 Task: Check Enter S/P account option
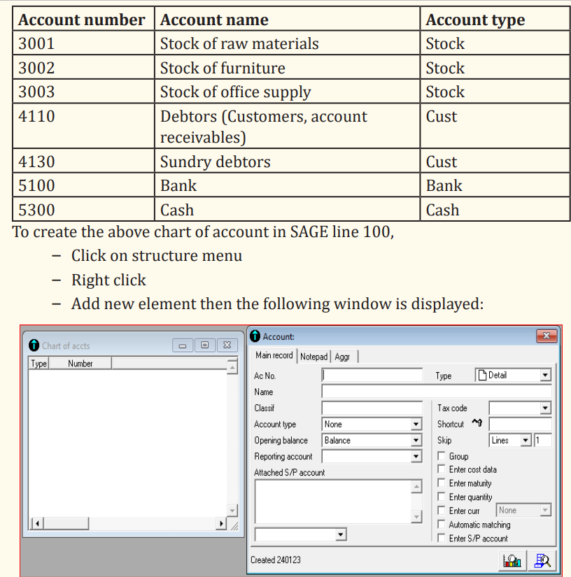[441, 539]
